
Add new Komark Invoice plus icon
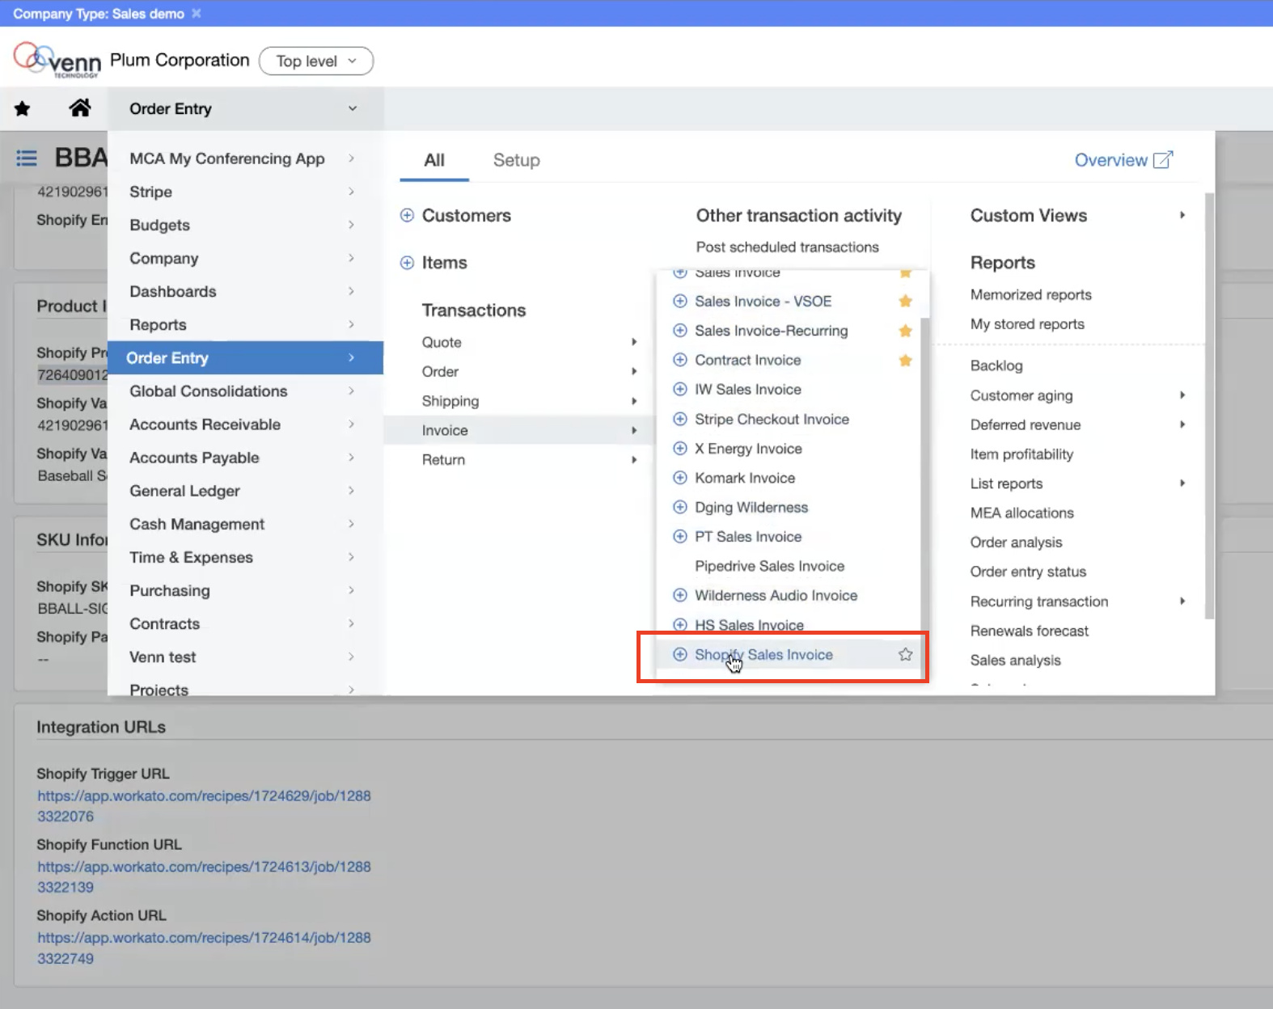click(680, 478)
